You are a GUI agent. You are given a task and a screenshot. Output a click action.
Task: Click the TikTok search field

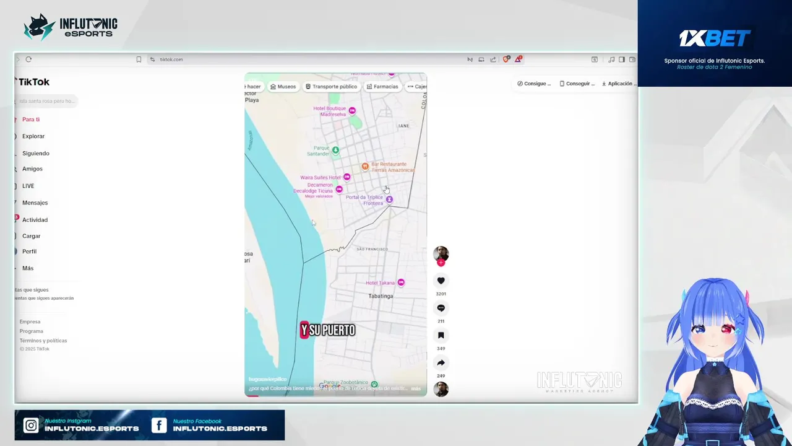47,101
